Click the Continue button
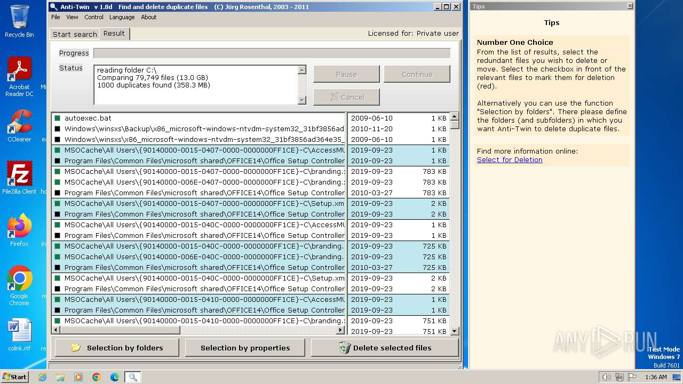 click(x=417, y=74)
